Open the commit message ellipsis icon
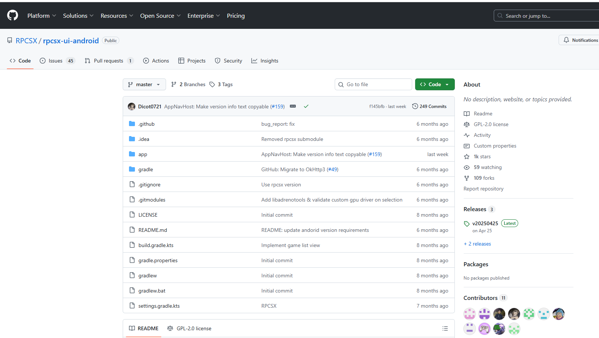This screenshot has width=599, height=338. (x=293, y=107)
